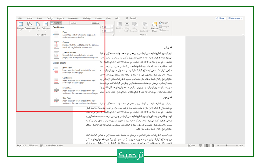Open the Bring Forward dropdown arrow
This screenshot has width=261, height=163.
coord(138,31)
